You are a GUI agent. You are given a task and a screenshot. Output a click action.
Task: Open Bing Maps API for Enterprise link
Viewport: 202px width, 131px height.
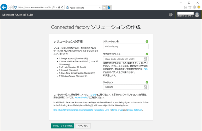click(x=82, y=110)
